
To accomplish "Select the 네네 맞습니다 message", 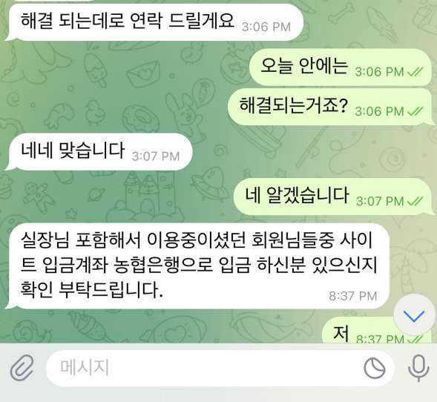I will click(99, 152).
